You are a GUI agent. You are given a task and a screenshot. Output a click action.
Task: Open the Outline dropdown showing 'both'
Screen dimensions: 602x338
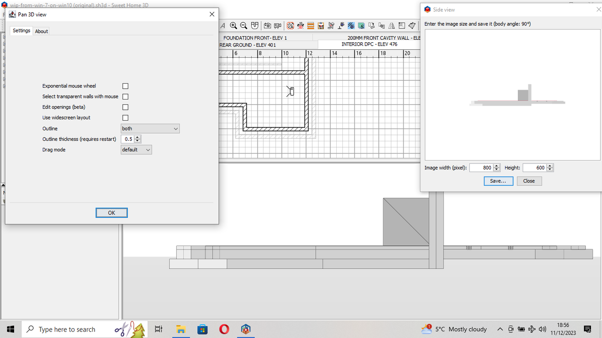[x=150, y=128]
